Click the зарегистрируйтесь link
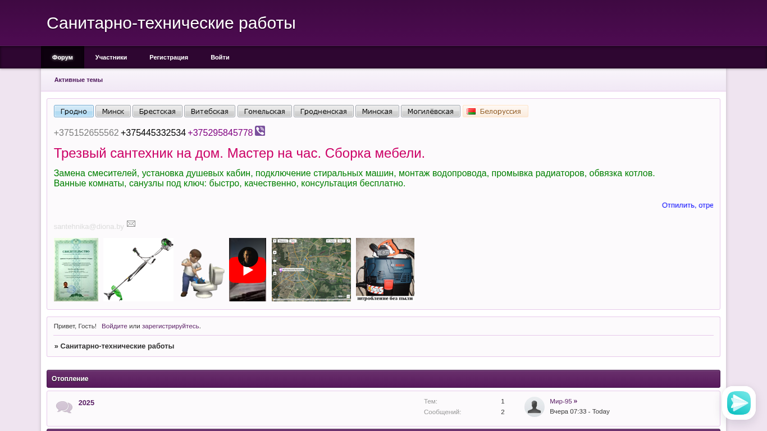Screen dimensions: 767x431 click(170, 326)
